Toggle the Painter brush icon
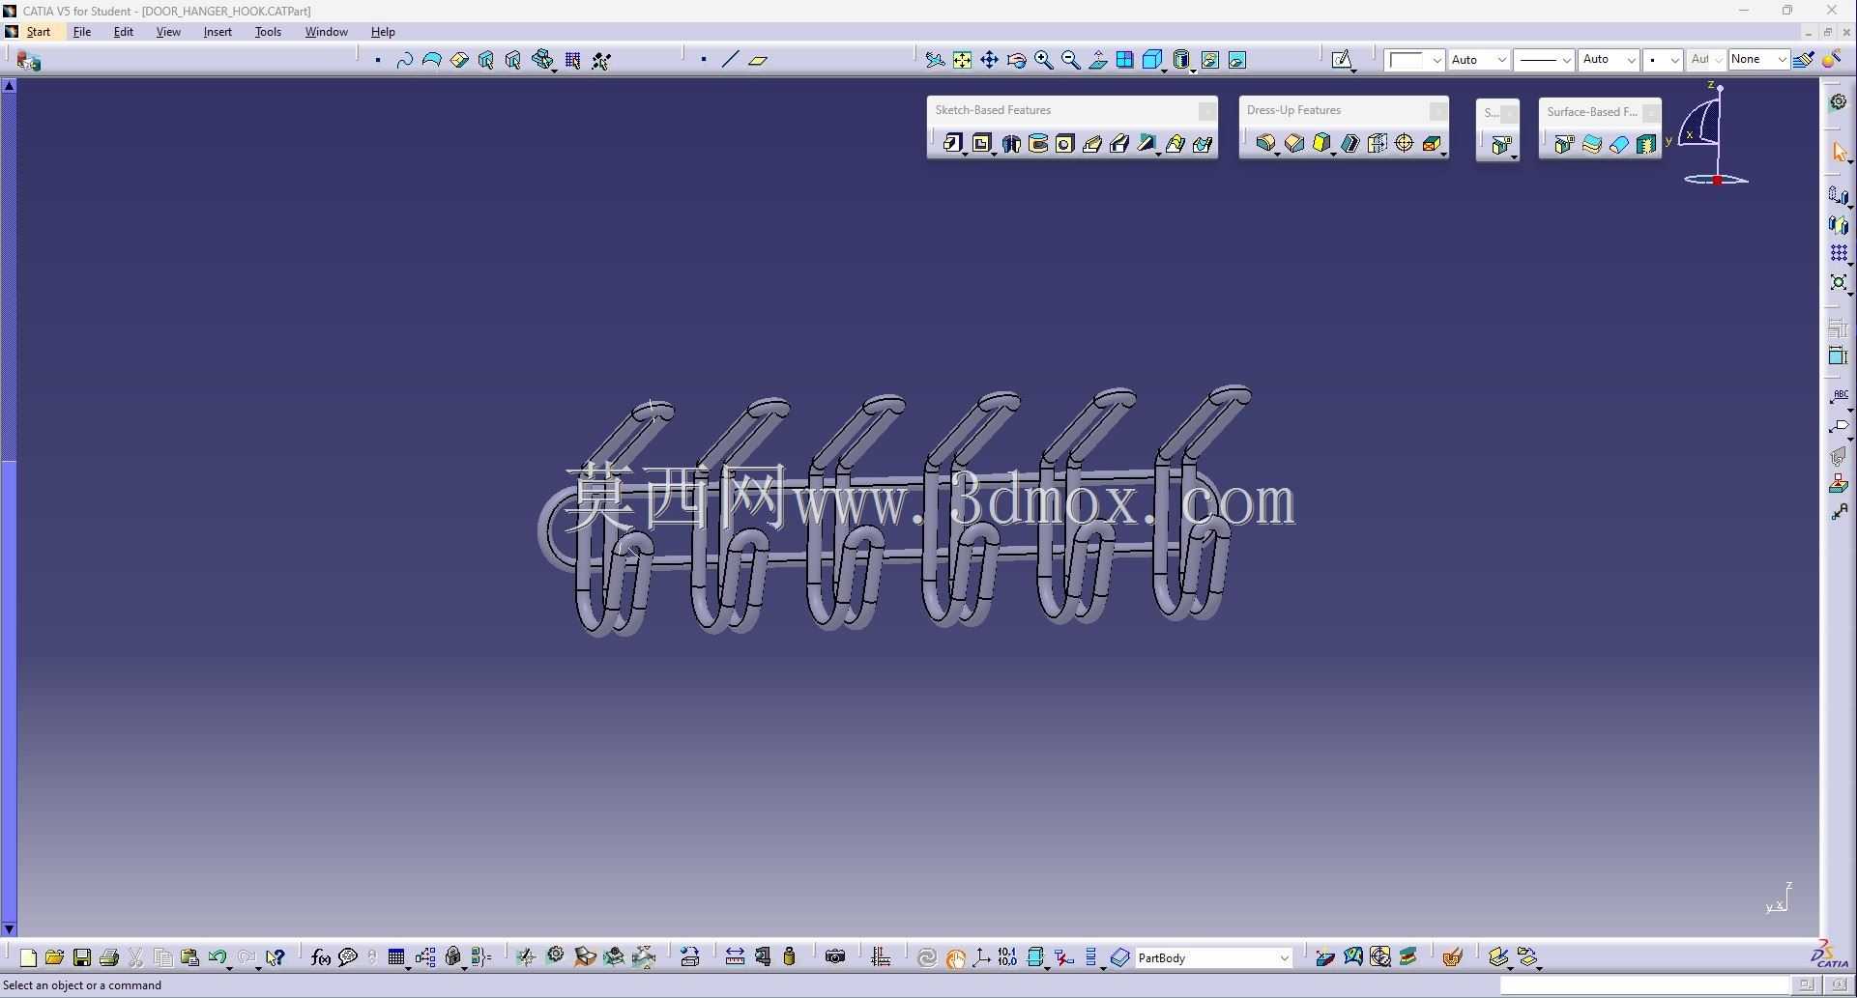 tap(1803, 60)
